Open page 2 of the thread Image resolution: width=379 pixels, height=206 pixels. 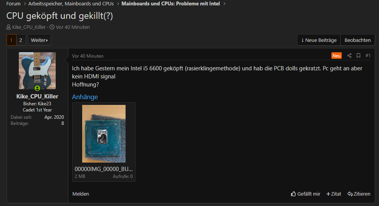pyautogui.click(x=21, y=40)
